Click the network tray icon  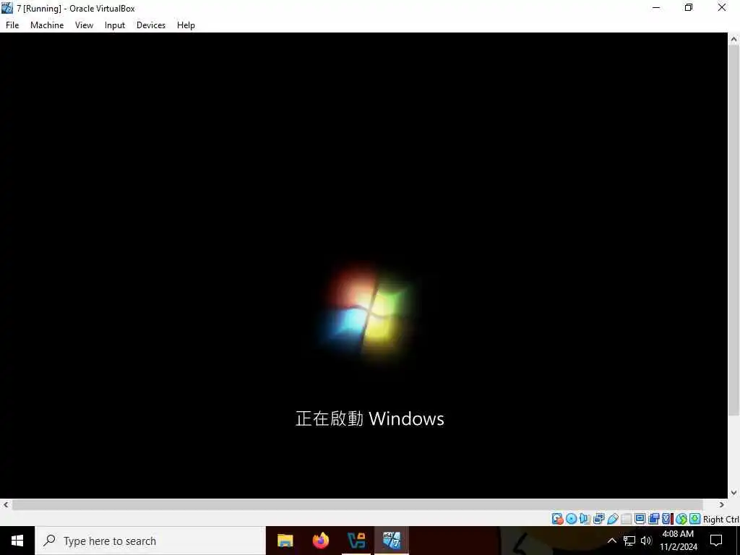(629, 541)
